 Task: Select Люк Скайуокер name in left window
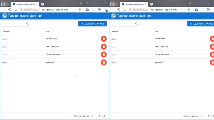(x=52, y=47)
